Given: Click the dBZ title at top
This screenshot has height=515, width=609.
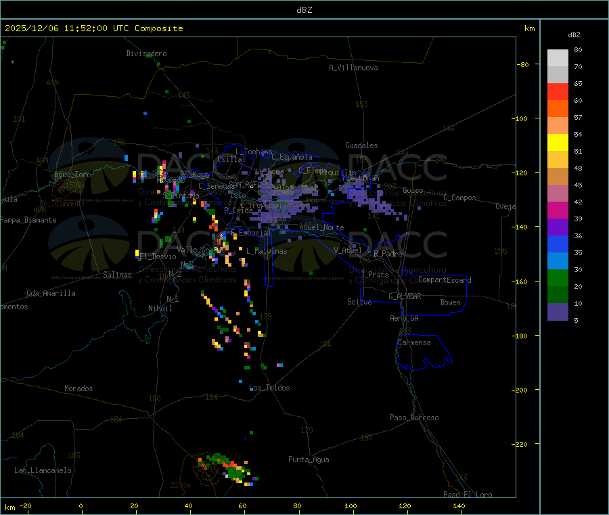Looking at the screenshot, I should pos(304,10).
